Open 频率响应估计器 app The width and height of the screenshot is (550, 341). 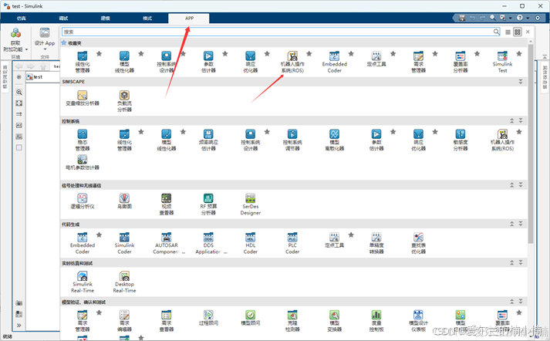tap(208, 140)
